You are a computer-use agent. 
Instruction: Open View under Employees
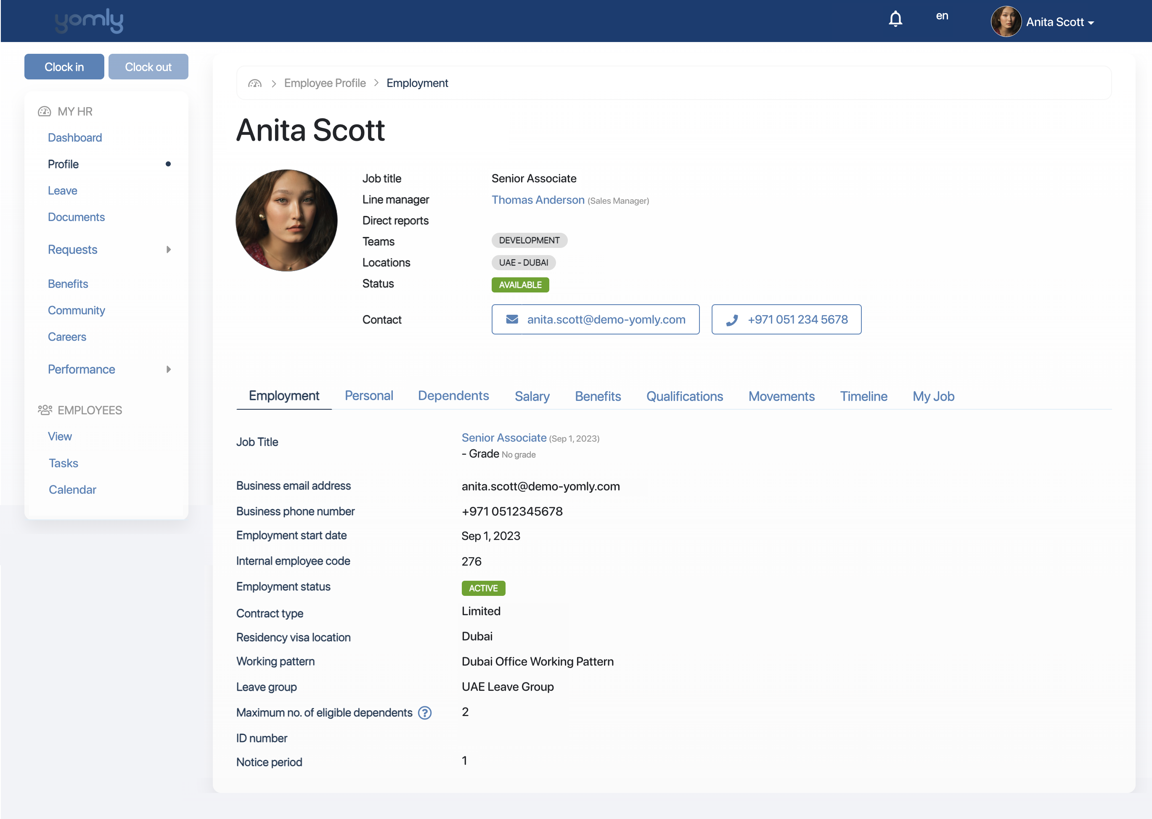[60, 436]
